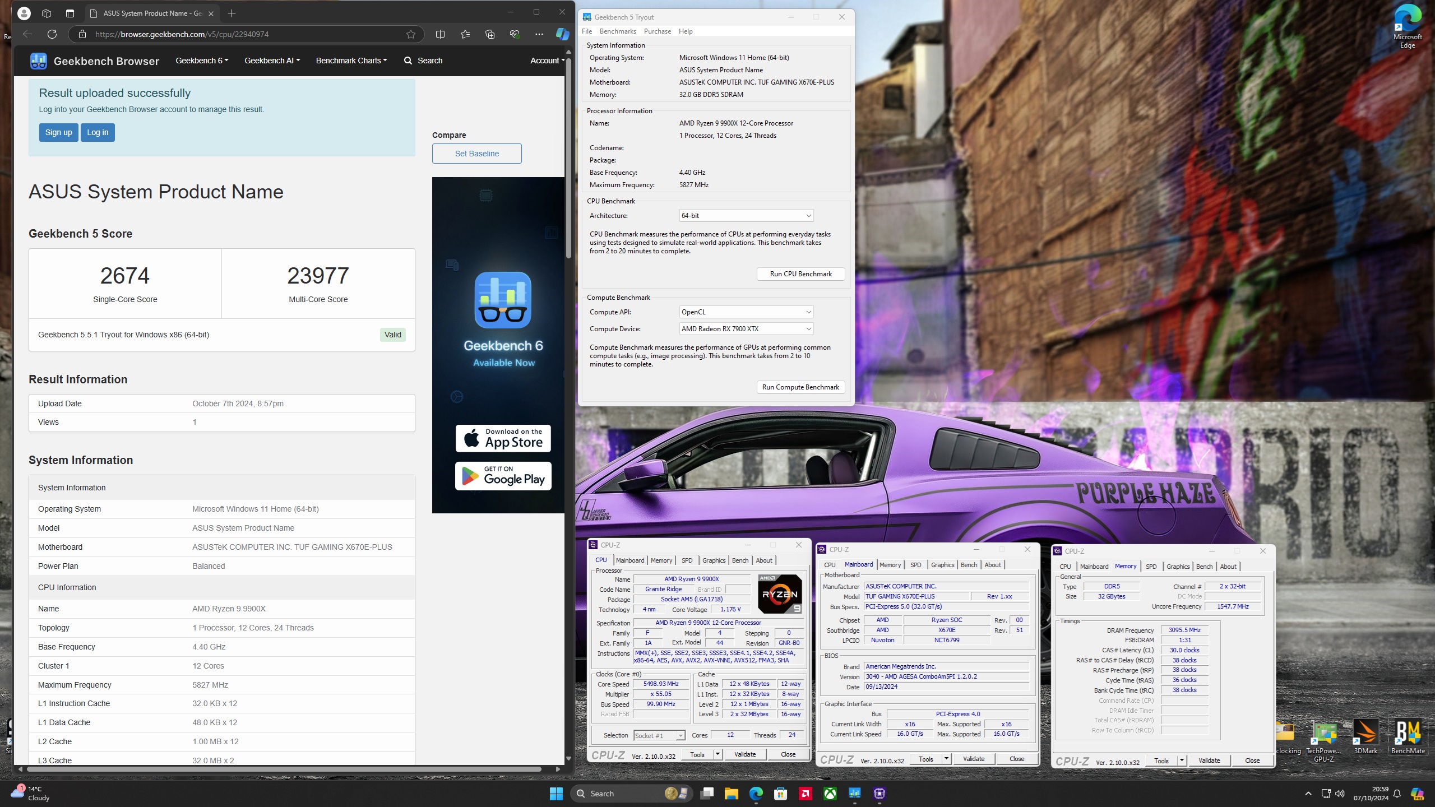View site information lock icon
Image resolution: width=1435 pixels, height=807 pixels.
[x=82, y=34]
